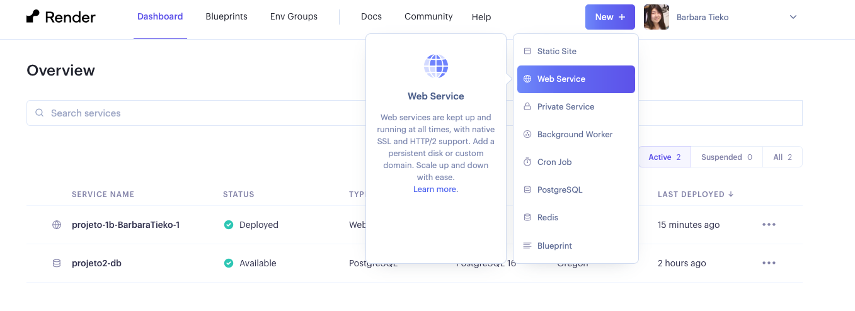
Task: Open the Dashboard tab
Action: pos(160,16)
